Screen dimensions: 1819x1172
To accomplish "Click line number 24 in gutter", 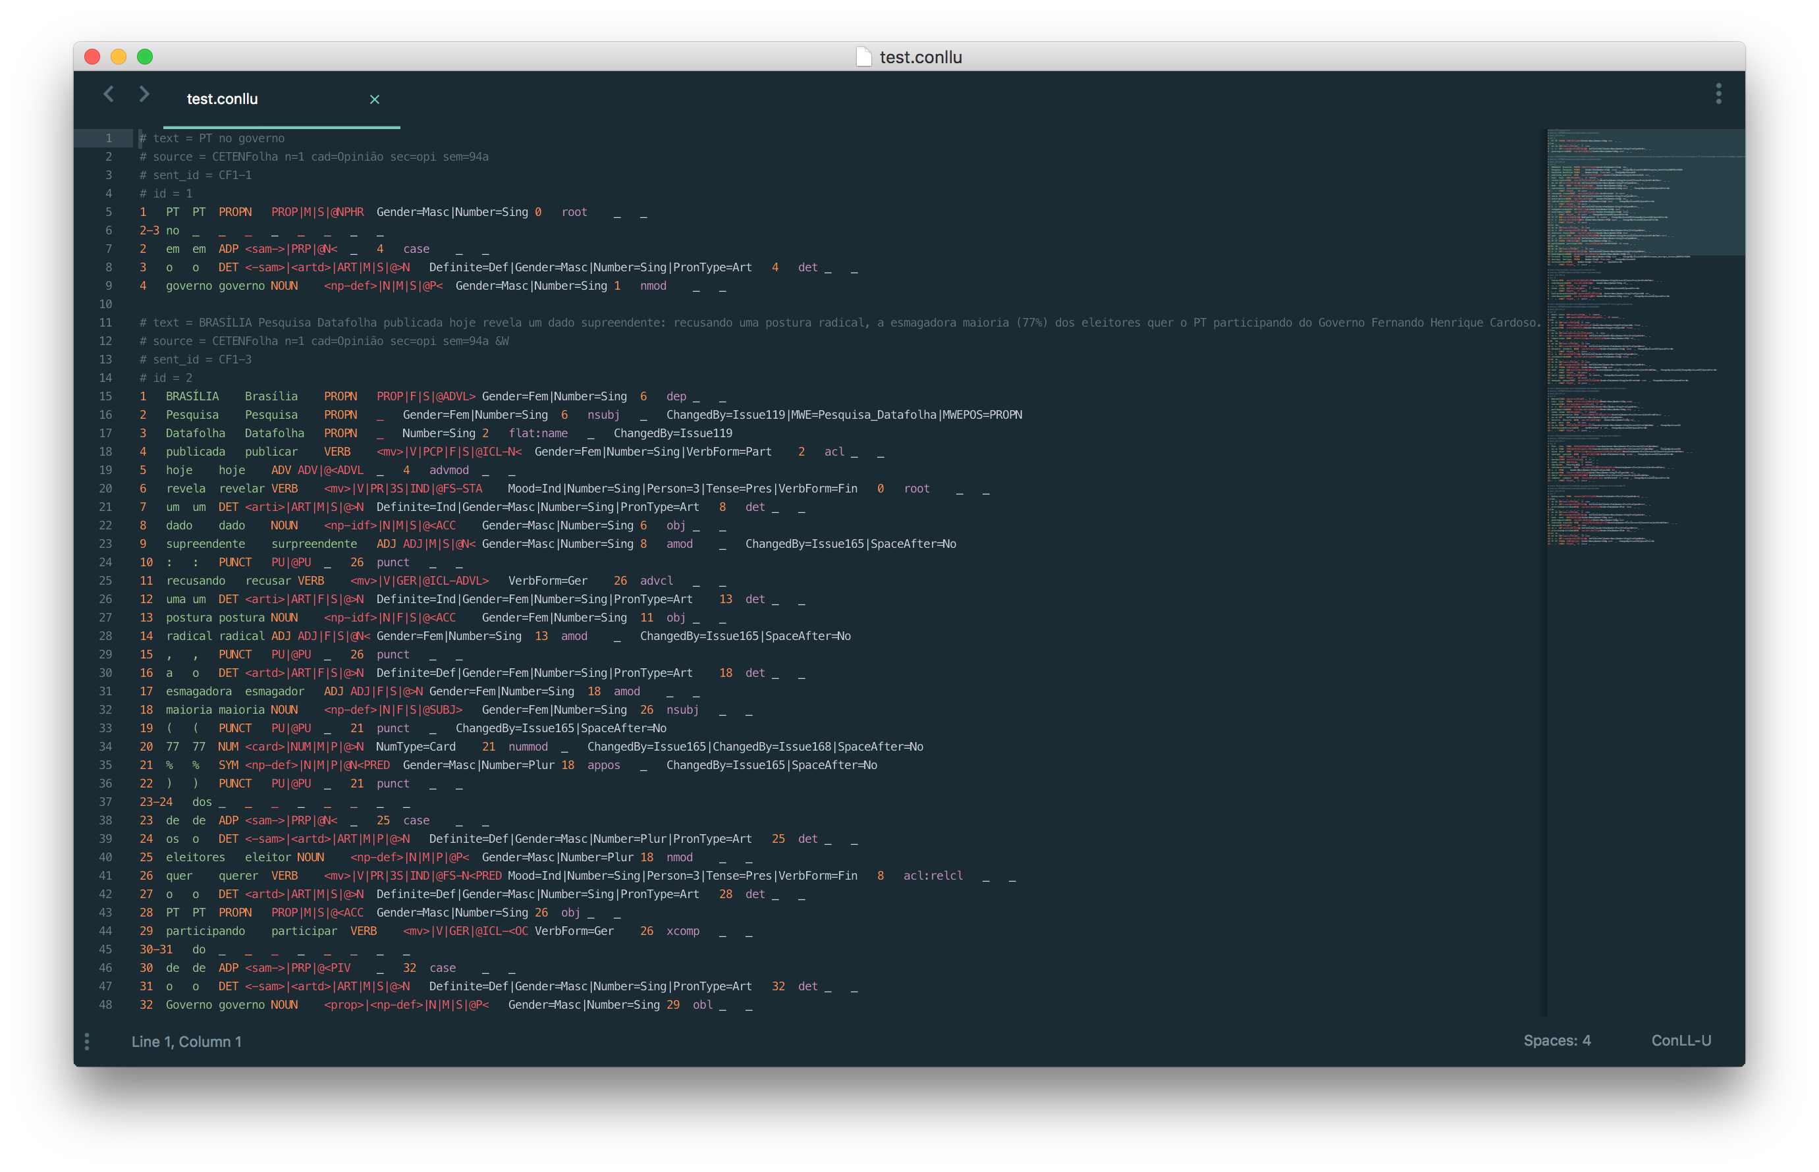I will 105,562.
